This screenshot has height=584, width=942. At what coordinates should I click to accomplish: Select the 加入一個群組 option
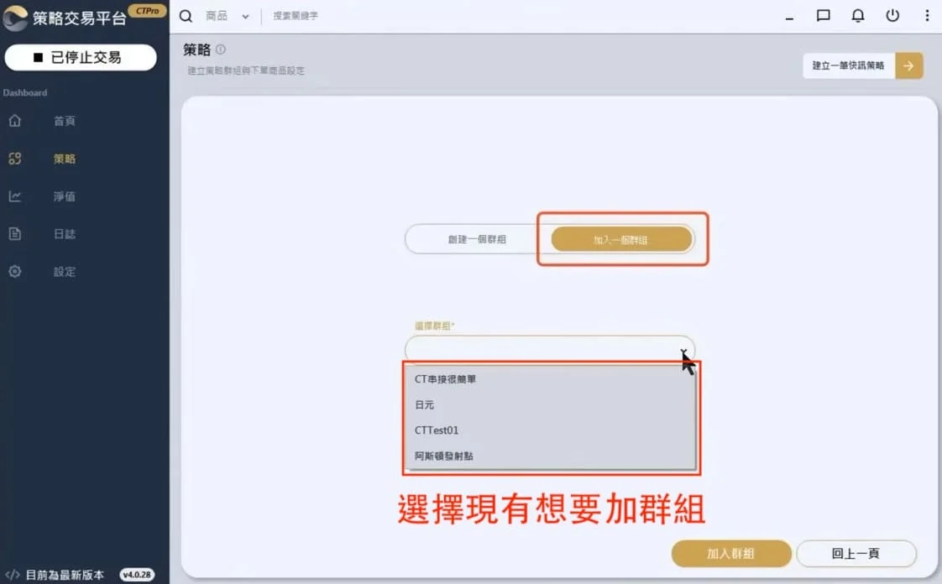click(x=620, y=238)
